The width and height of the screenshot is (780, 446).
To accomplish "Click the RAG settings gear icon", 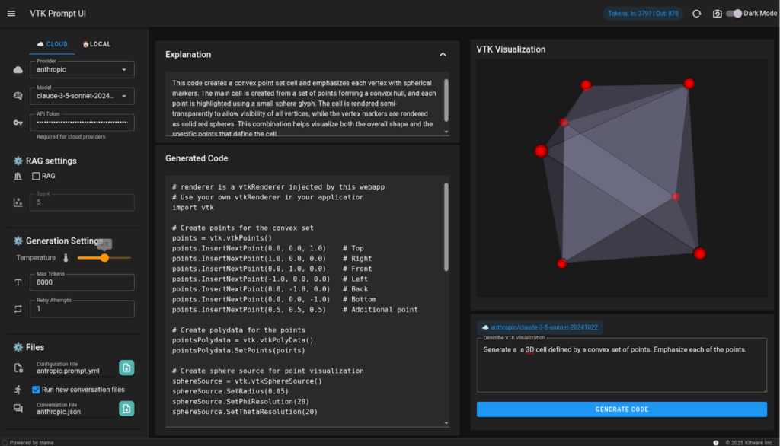I will click(x=18, y=161).
